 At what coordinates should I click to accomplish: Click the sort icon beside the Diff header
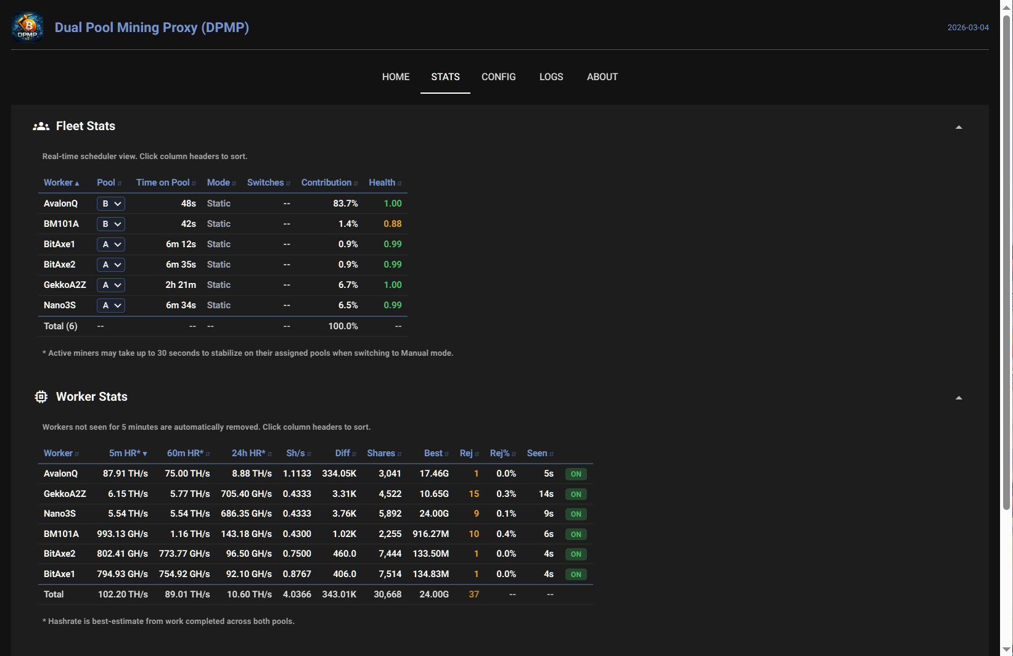tap(355, 453)
